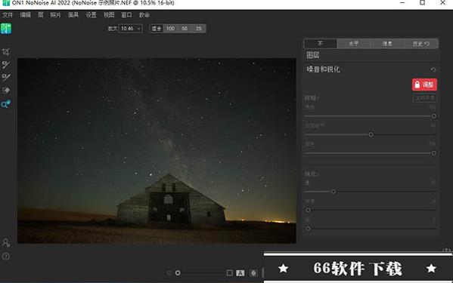Select the 100 zoom preset

pyautogui.click(x=170, y=29)
